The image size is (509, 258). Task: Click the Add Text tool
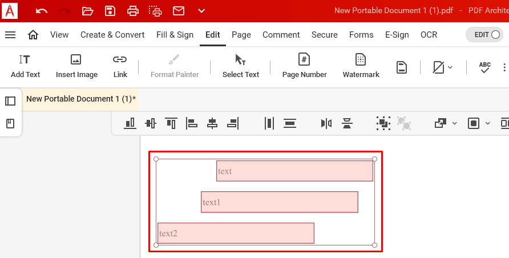(x=25, y=67)
